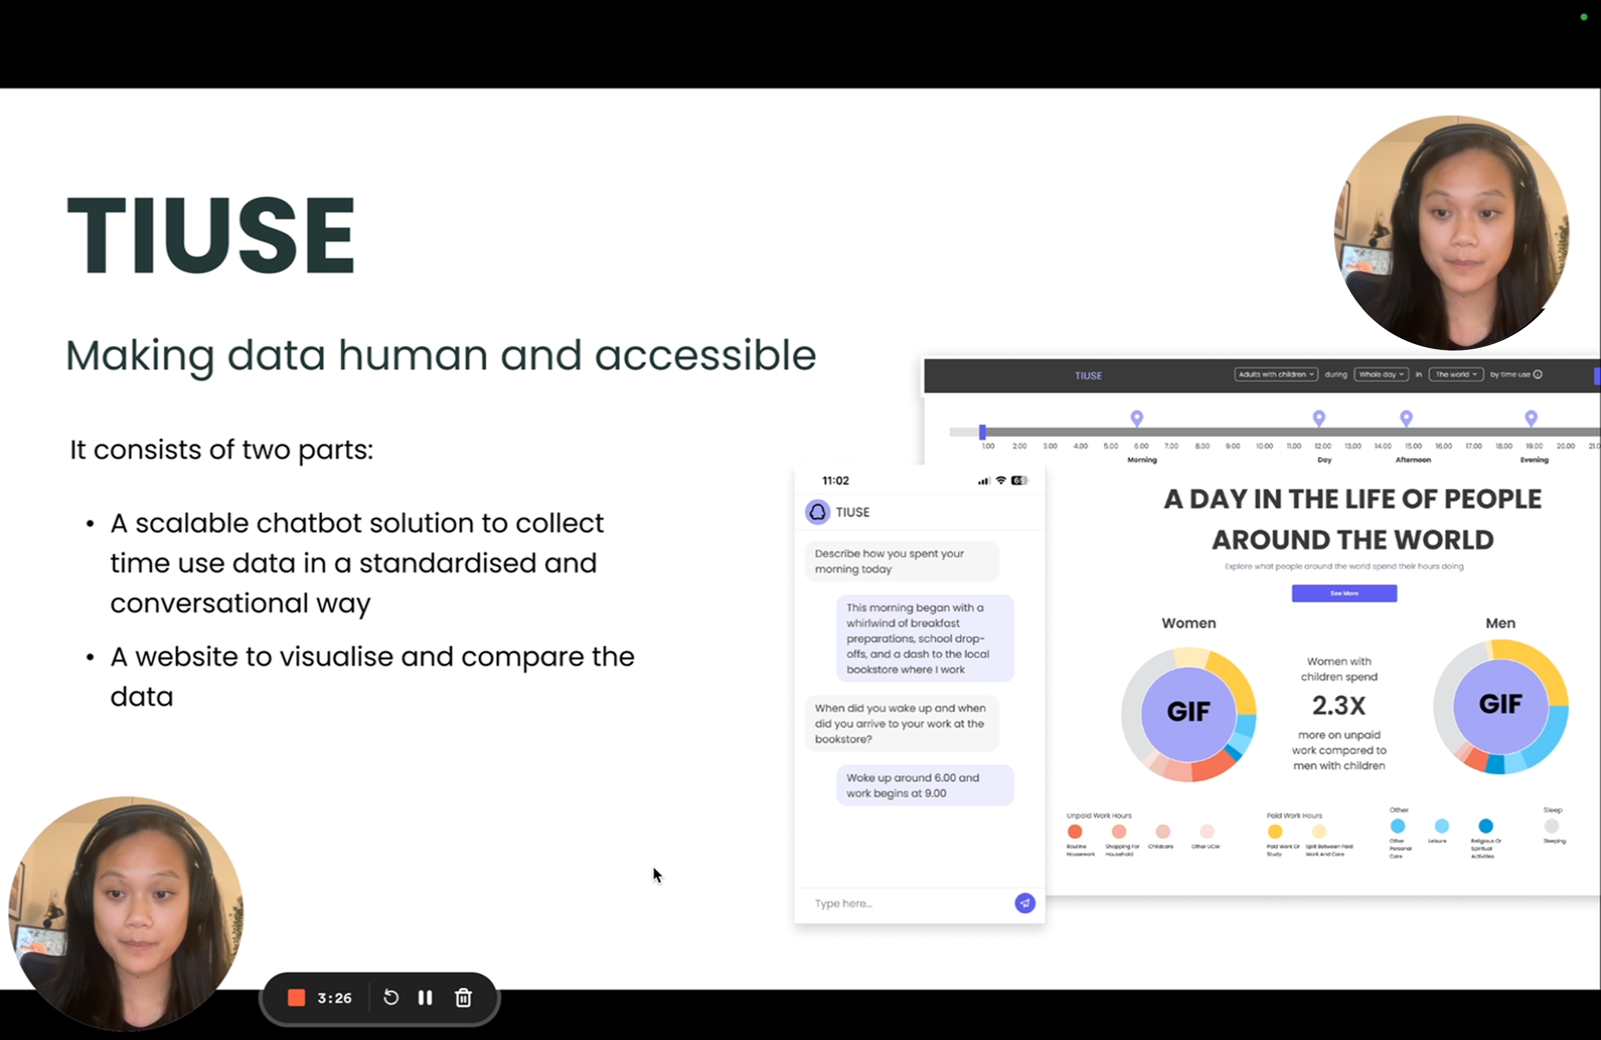
Task: Open 'The world' region dropdown
Action: click(x=1456, y=375)
